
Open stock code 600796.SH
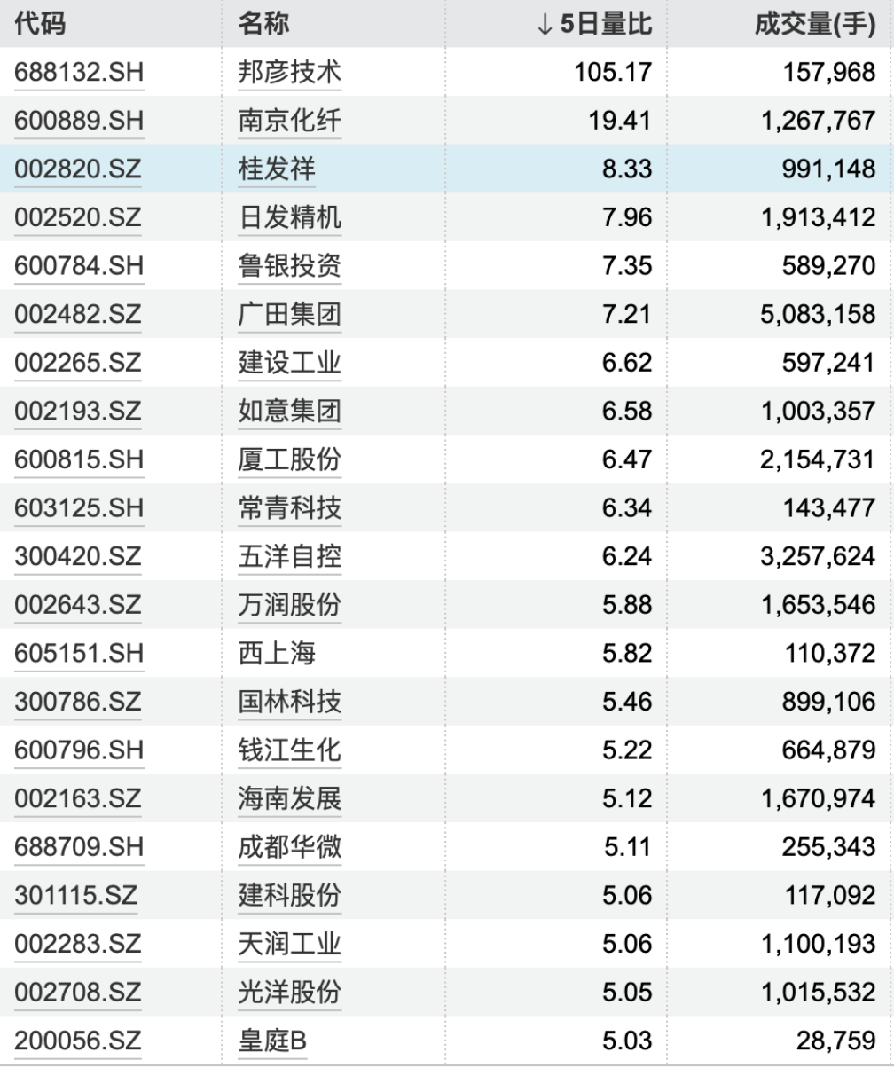coord(78,750)
